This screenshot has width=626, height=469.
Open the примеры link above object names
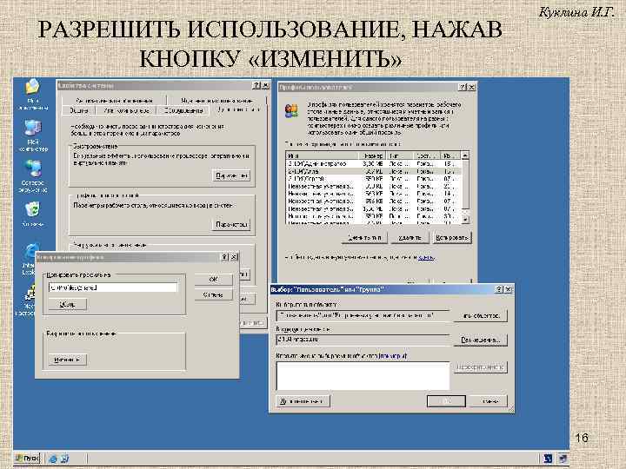coord(392,355)
